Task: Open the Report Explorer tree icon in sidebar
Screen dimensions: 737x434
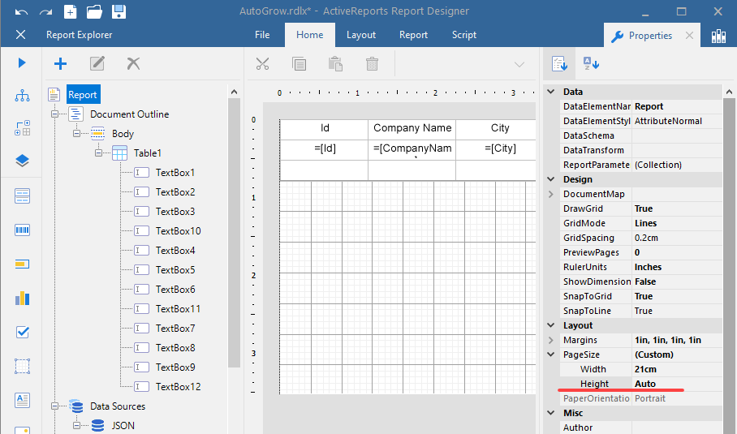Action: tap(22, 96)
